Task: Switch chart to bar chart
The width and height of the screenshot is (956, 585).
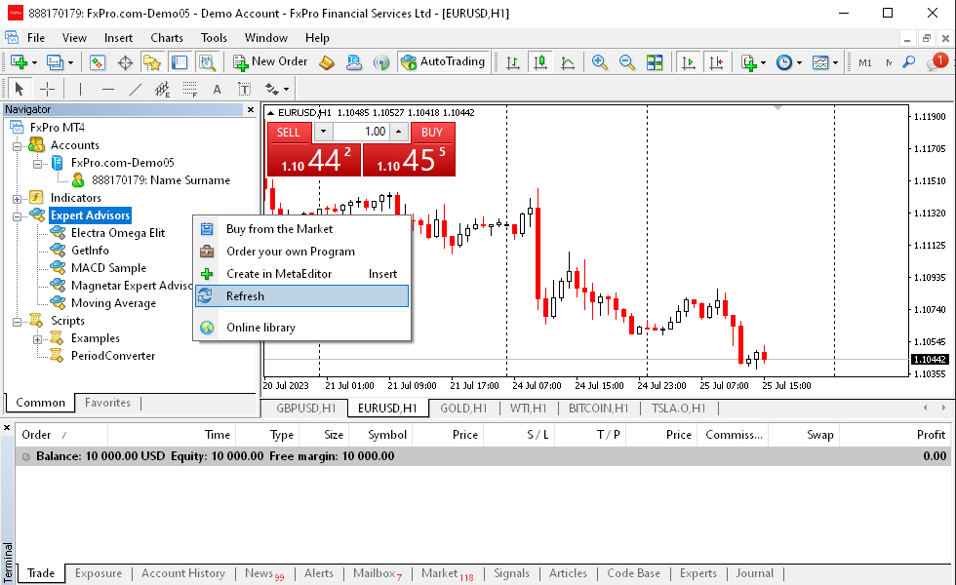Action: pos(513,62)
